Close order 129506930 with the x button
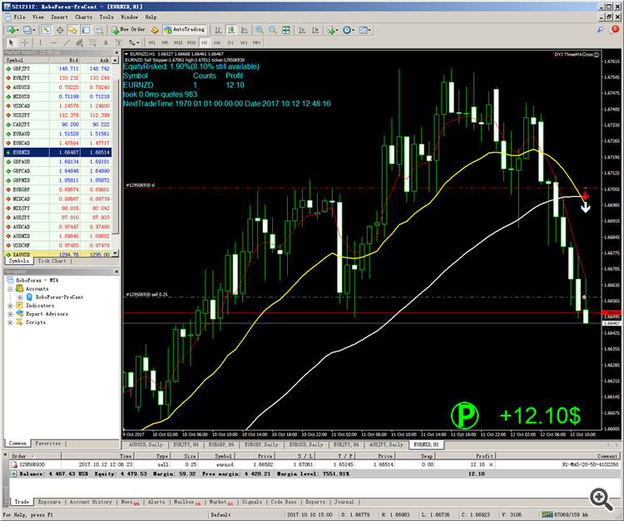Viewport: 624px width, 521px height. pyautogui.click(x=491, y=464)
